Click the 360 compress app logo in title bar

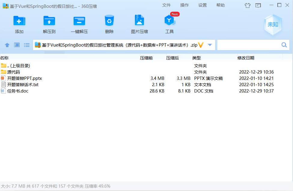6,6
